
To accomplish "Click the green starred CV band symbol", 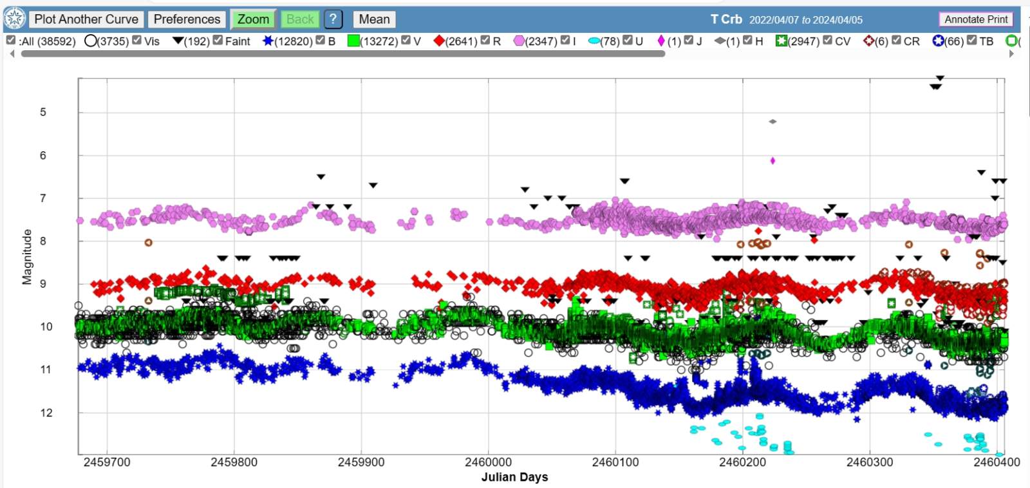I will tap(782, 41).
